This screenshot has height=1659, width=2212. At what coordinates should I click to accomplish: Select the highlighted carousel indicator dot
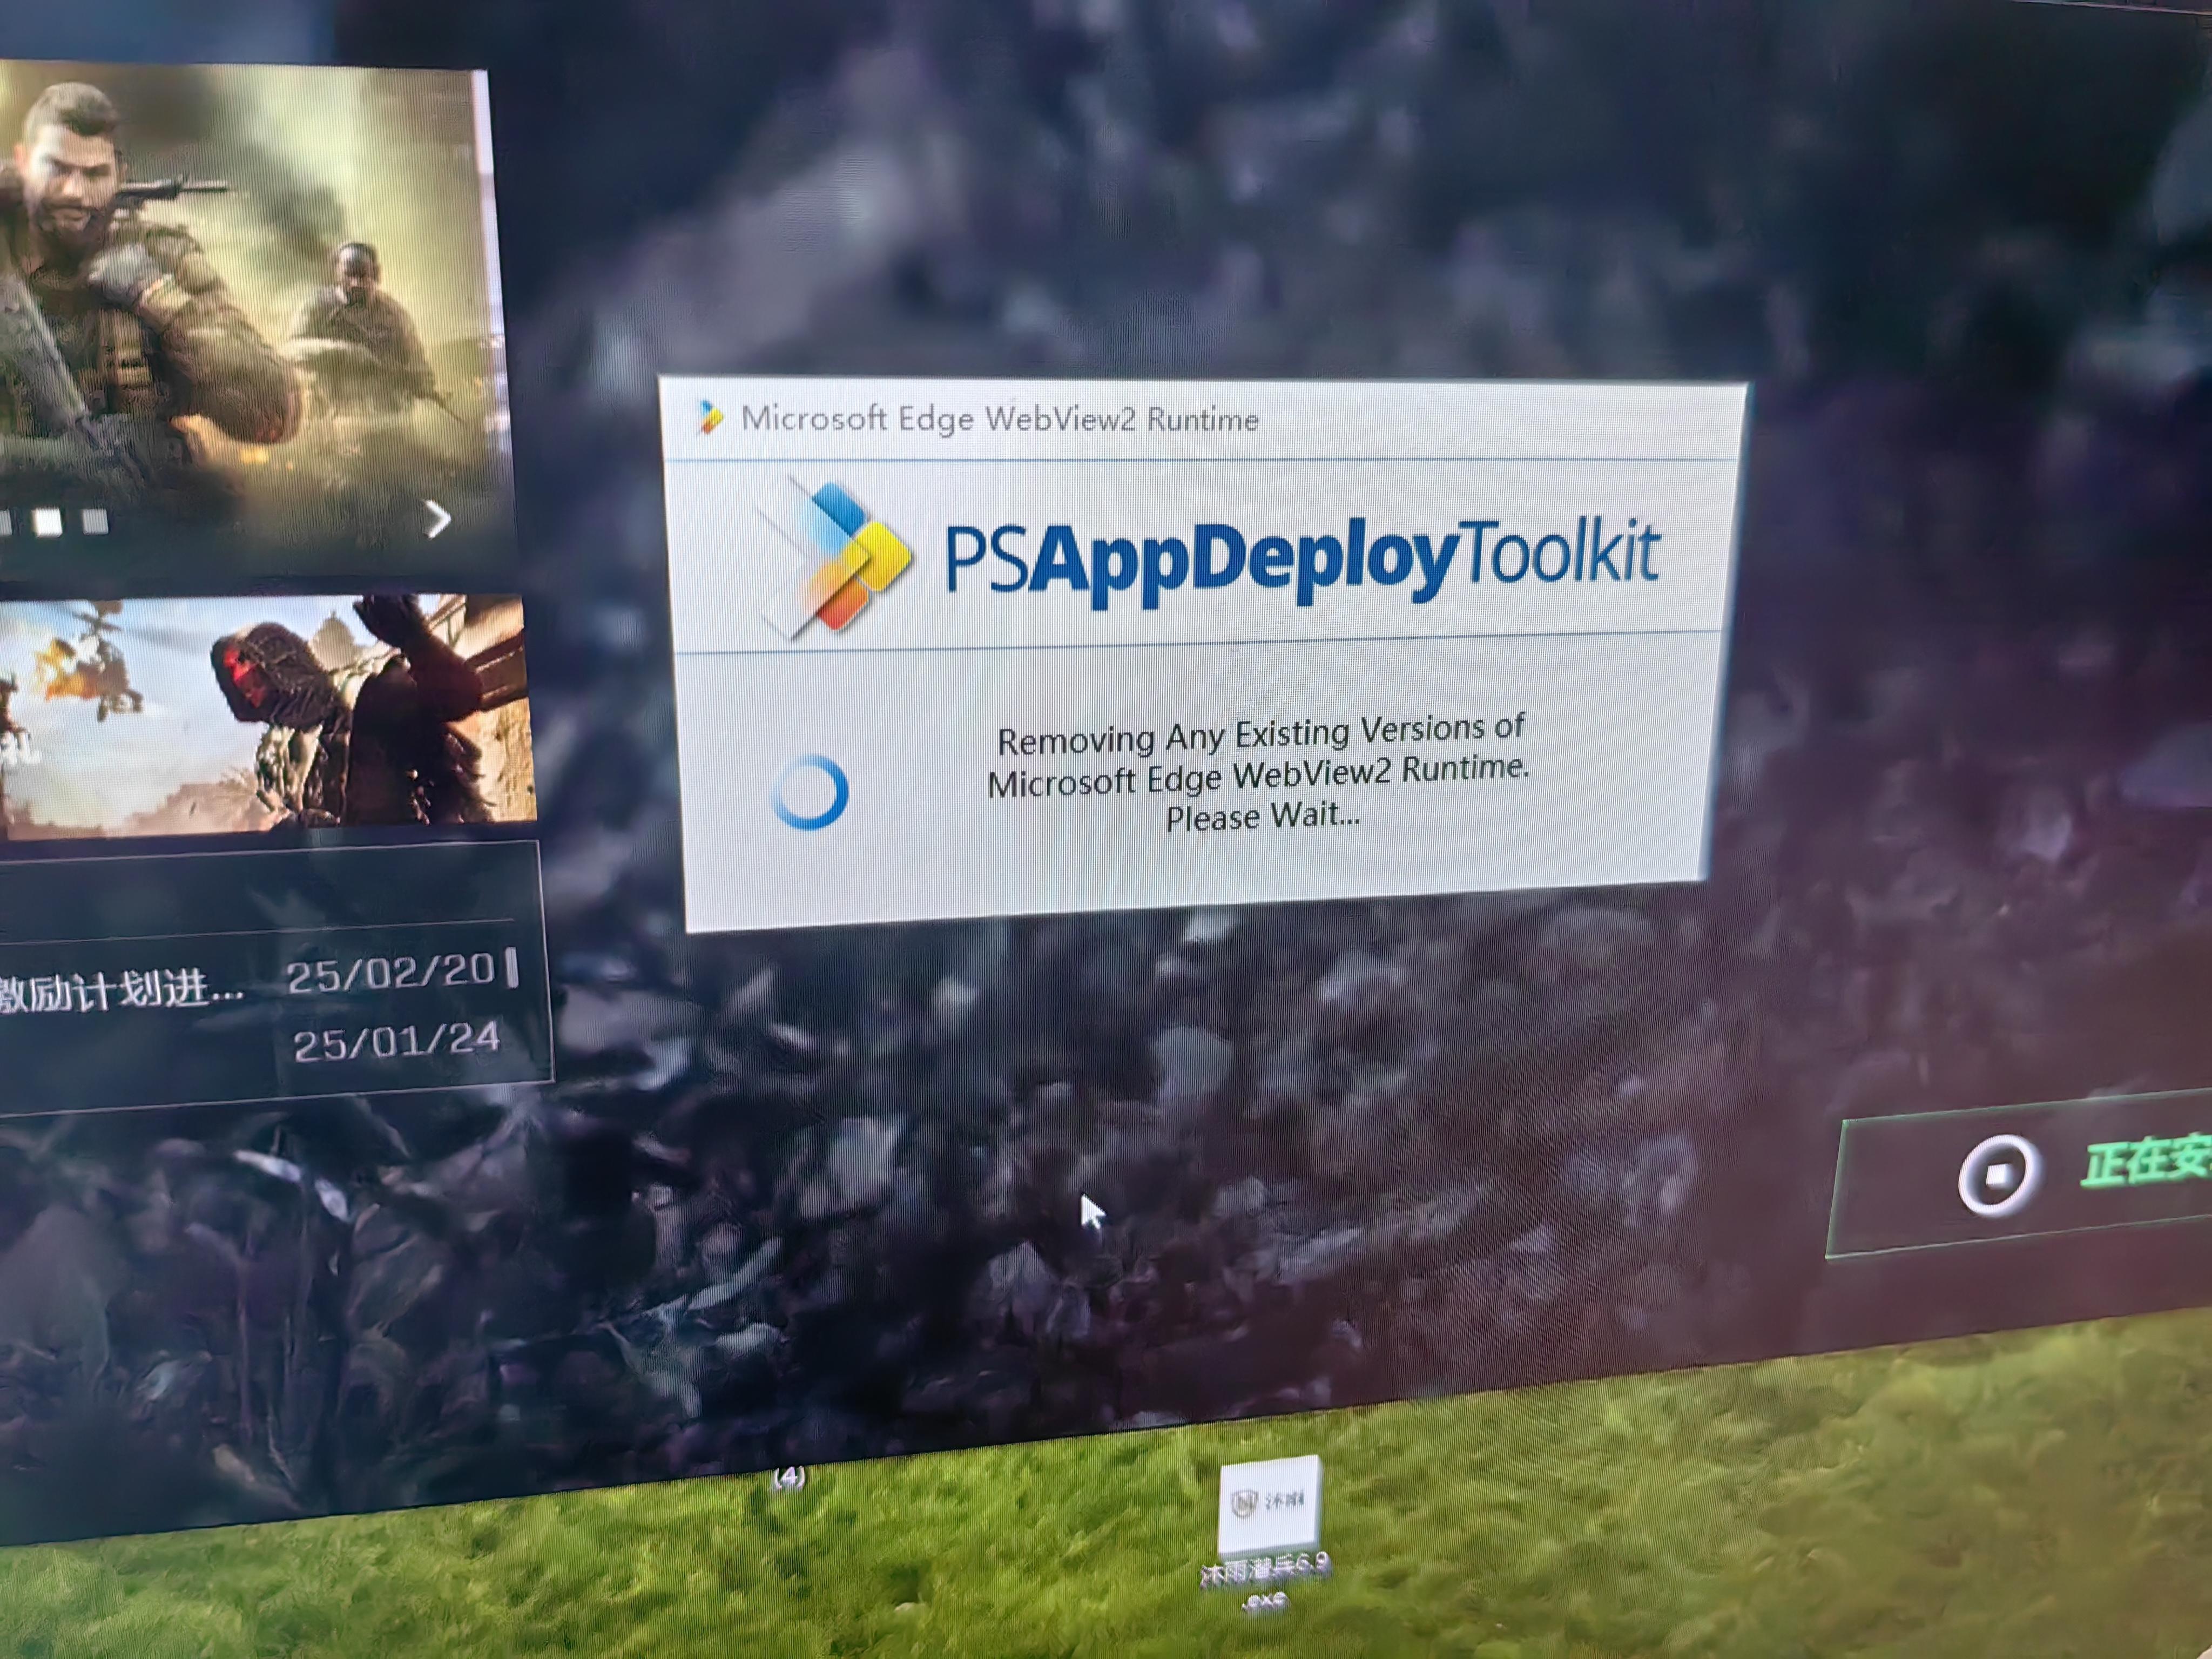tap(48, 521)
